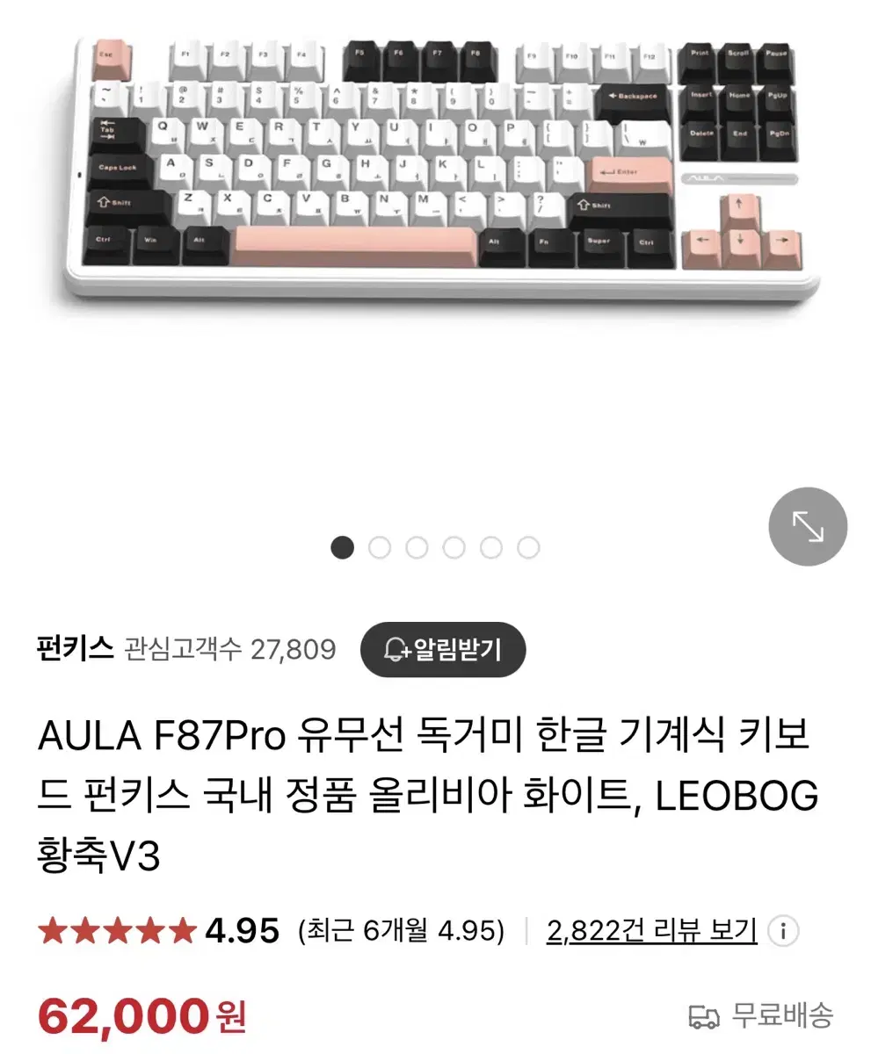The image size is (871, 1054).
Task: Go to the fifth carousel dot
Action: point(491,548)
